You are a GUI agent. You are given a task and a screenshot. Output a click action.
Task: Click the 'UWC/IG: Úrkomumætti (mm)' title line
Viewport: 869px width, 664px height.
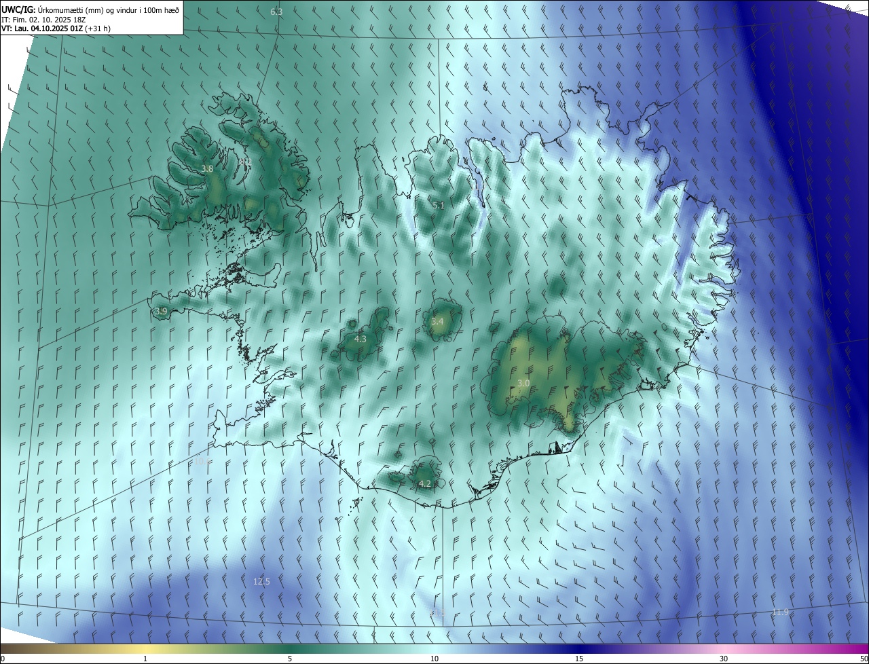point(90,10)
